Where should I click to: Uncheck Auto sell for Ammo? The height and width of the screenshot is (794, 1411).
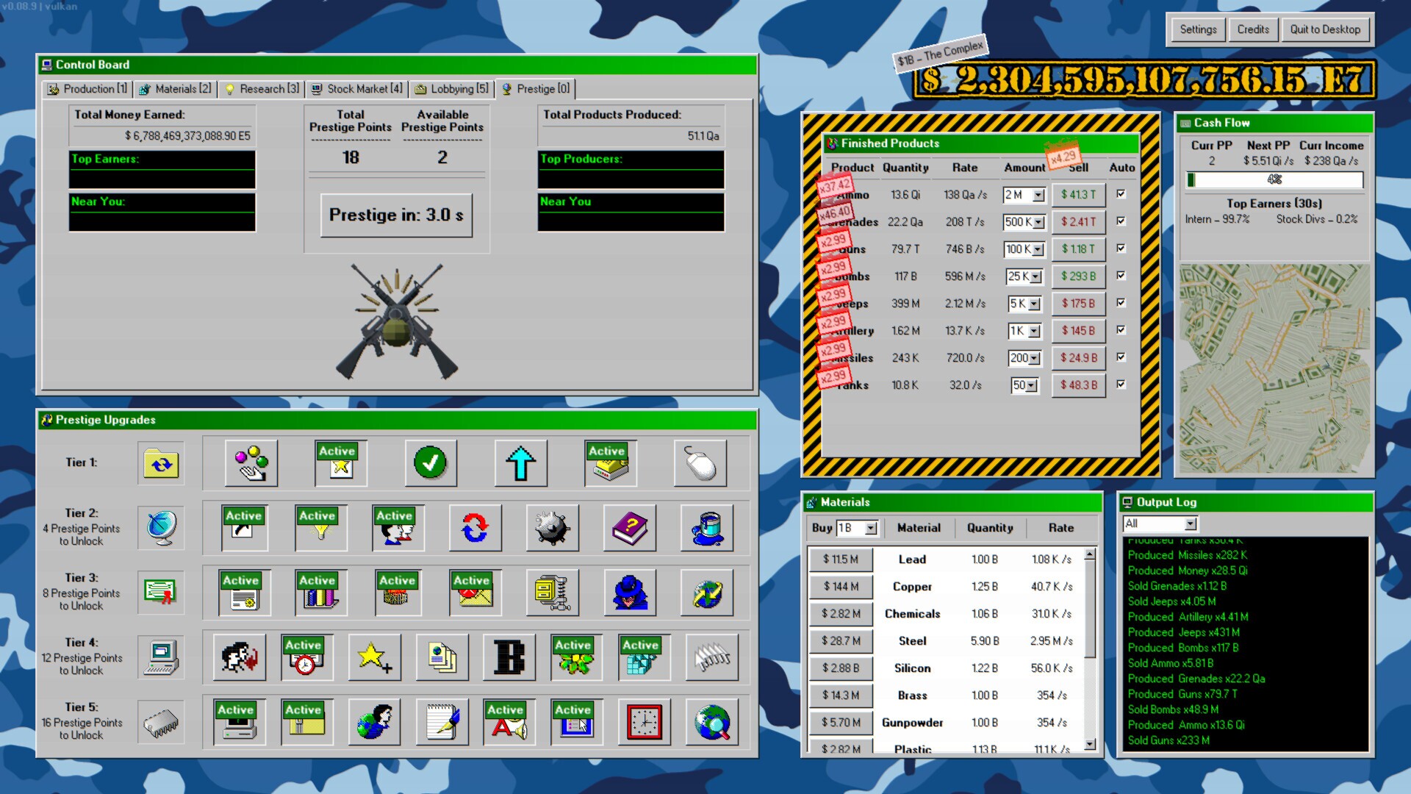tap(1121, 194)
